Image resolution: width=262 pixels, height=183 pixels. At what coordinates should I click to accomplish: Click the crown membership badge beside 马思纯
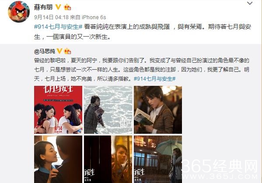coord(68,51)
